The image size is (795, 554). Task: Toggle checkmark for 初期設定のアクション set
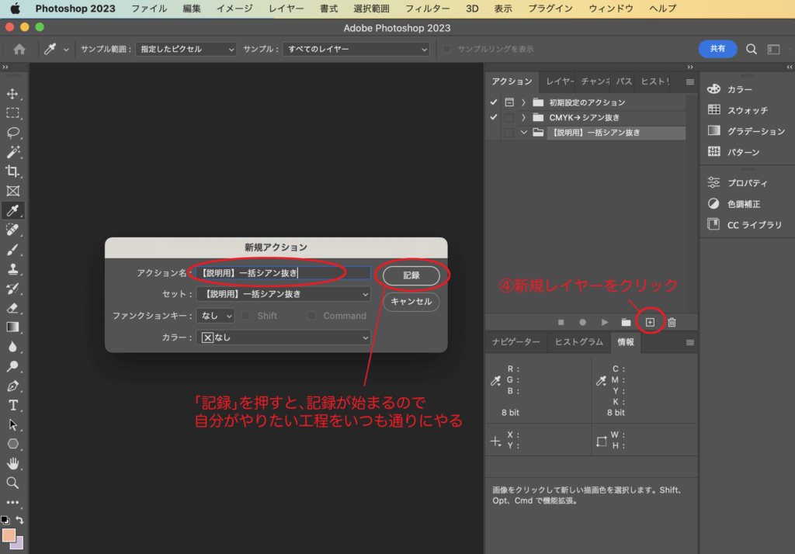pos(493,102)
